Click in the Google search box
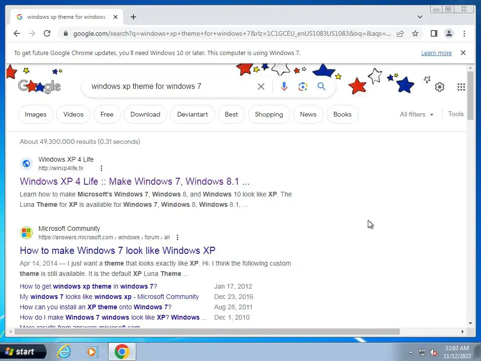This screenshot has height=361, width=481. [x=172, y=86]
